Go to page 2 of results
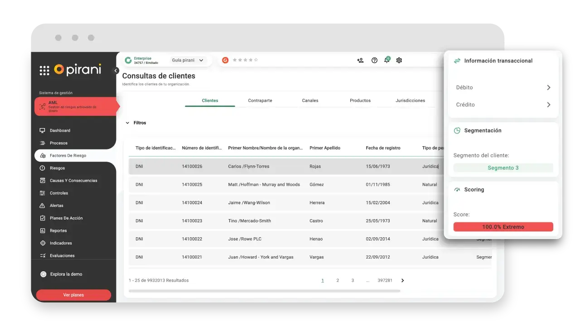 [x=338, y=281]
